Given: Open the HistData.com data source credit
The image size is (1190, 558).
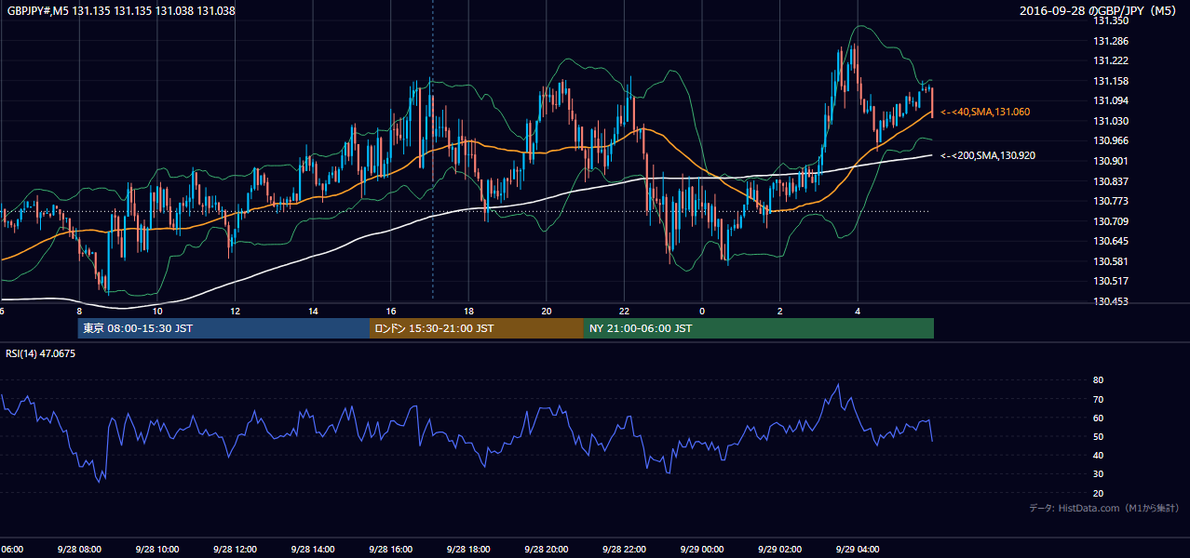Looking at the screenshot, I should [1104, 508].
